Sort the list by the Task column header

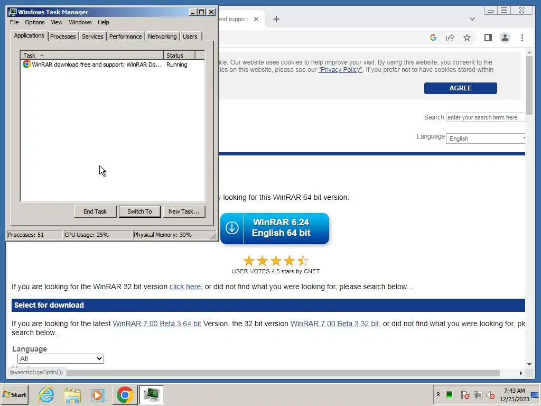tap(92, 55)
